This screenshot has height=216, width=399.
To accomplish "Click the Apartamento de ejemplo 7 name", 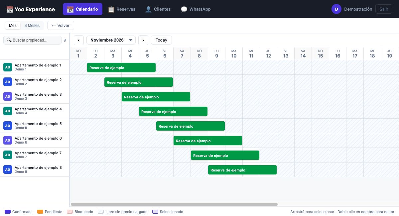I will click(x=38, y=153).
